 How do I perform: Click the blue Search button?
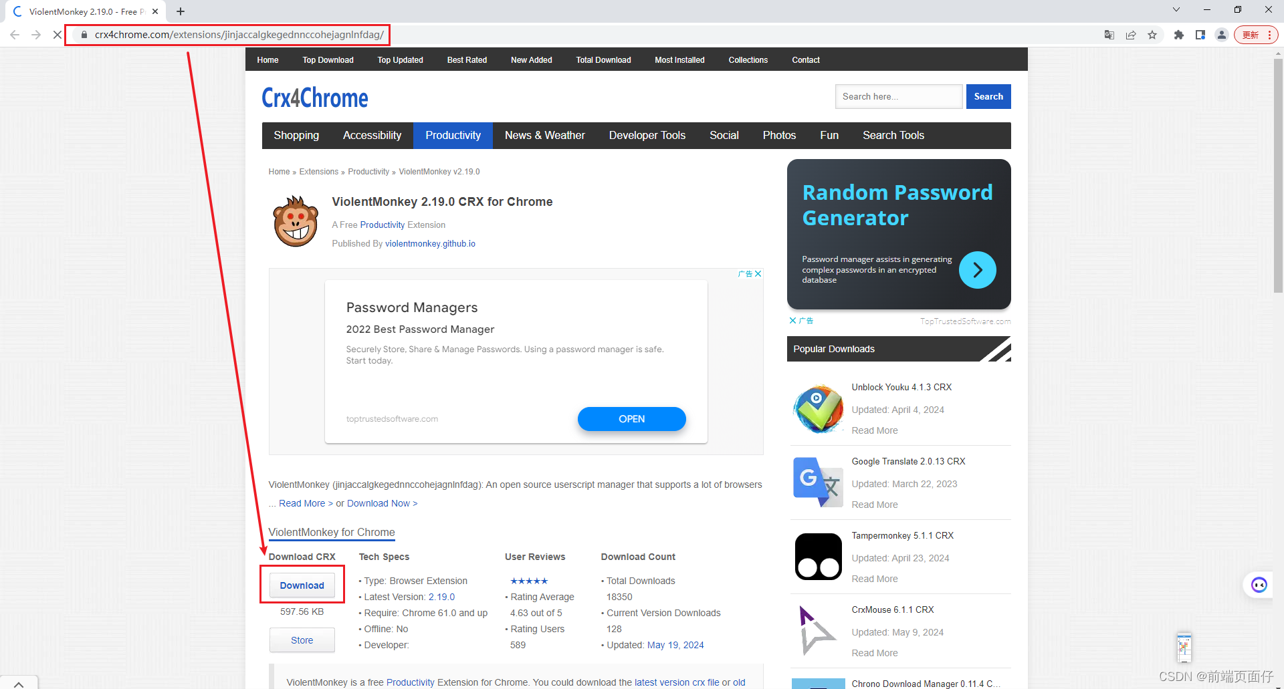(988, 97)
